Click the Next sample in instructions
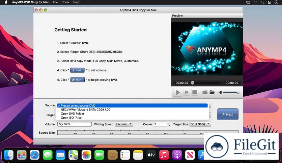 [77, 70]
